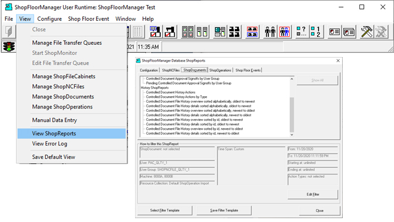Viewport: 394px width, 222px height.
Task: Click the four black machines toolbar icon
Action: 234,32
